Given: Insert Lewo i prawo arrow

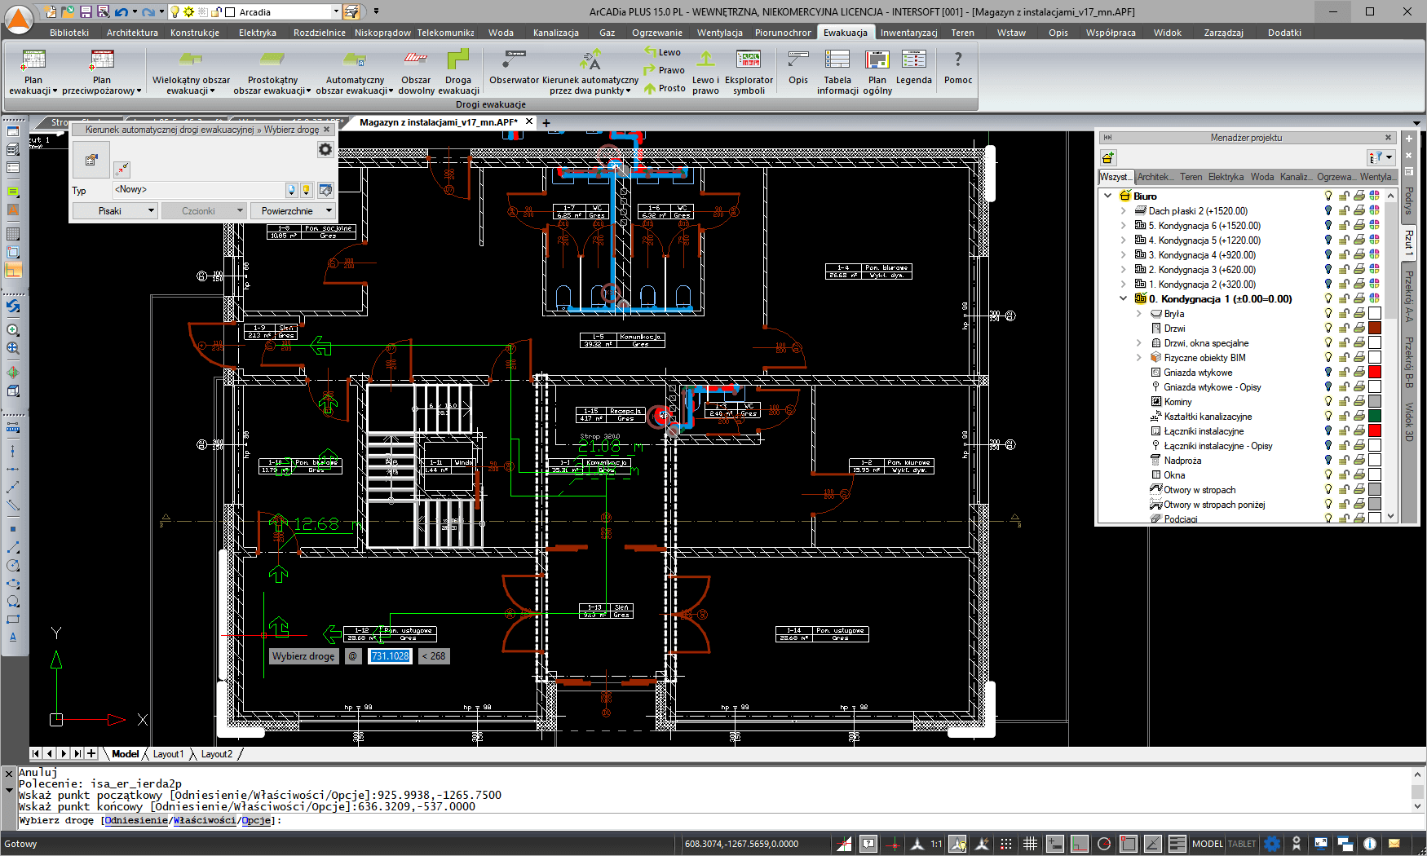Looking at the screenshot, I should (705, 72).
